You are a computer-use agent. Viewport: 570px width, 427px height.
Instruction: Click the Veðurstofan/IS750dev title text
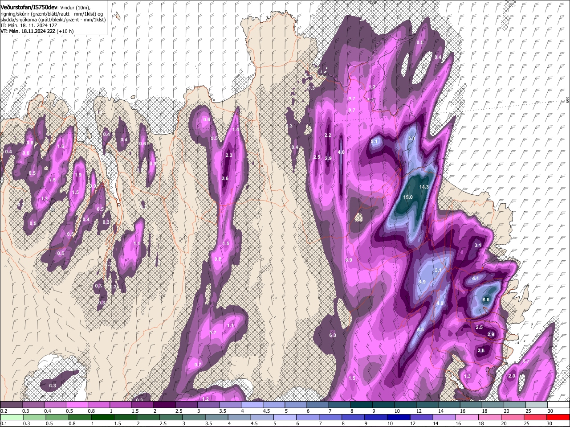(29, 7)
